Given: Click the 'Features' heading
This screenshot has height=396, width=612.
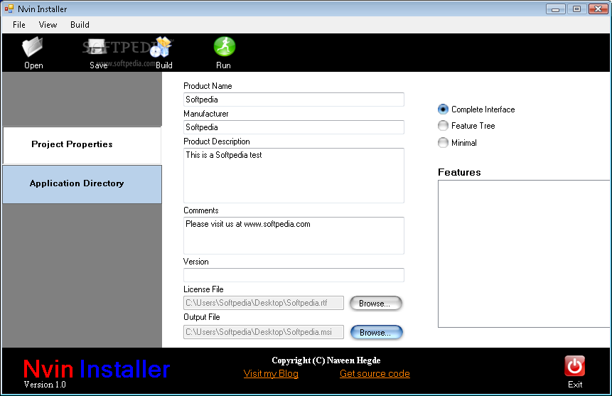Looking at the screenshot, I should point(459,172).
